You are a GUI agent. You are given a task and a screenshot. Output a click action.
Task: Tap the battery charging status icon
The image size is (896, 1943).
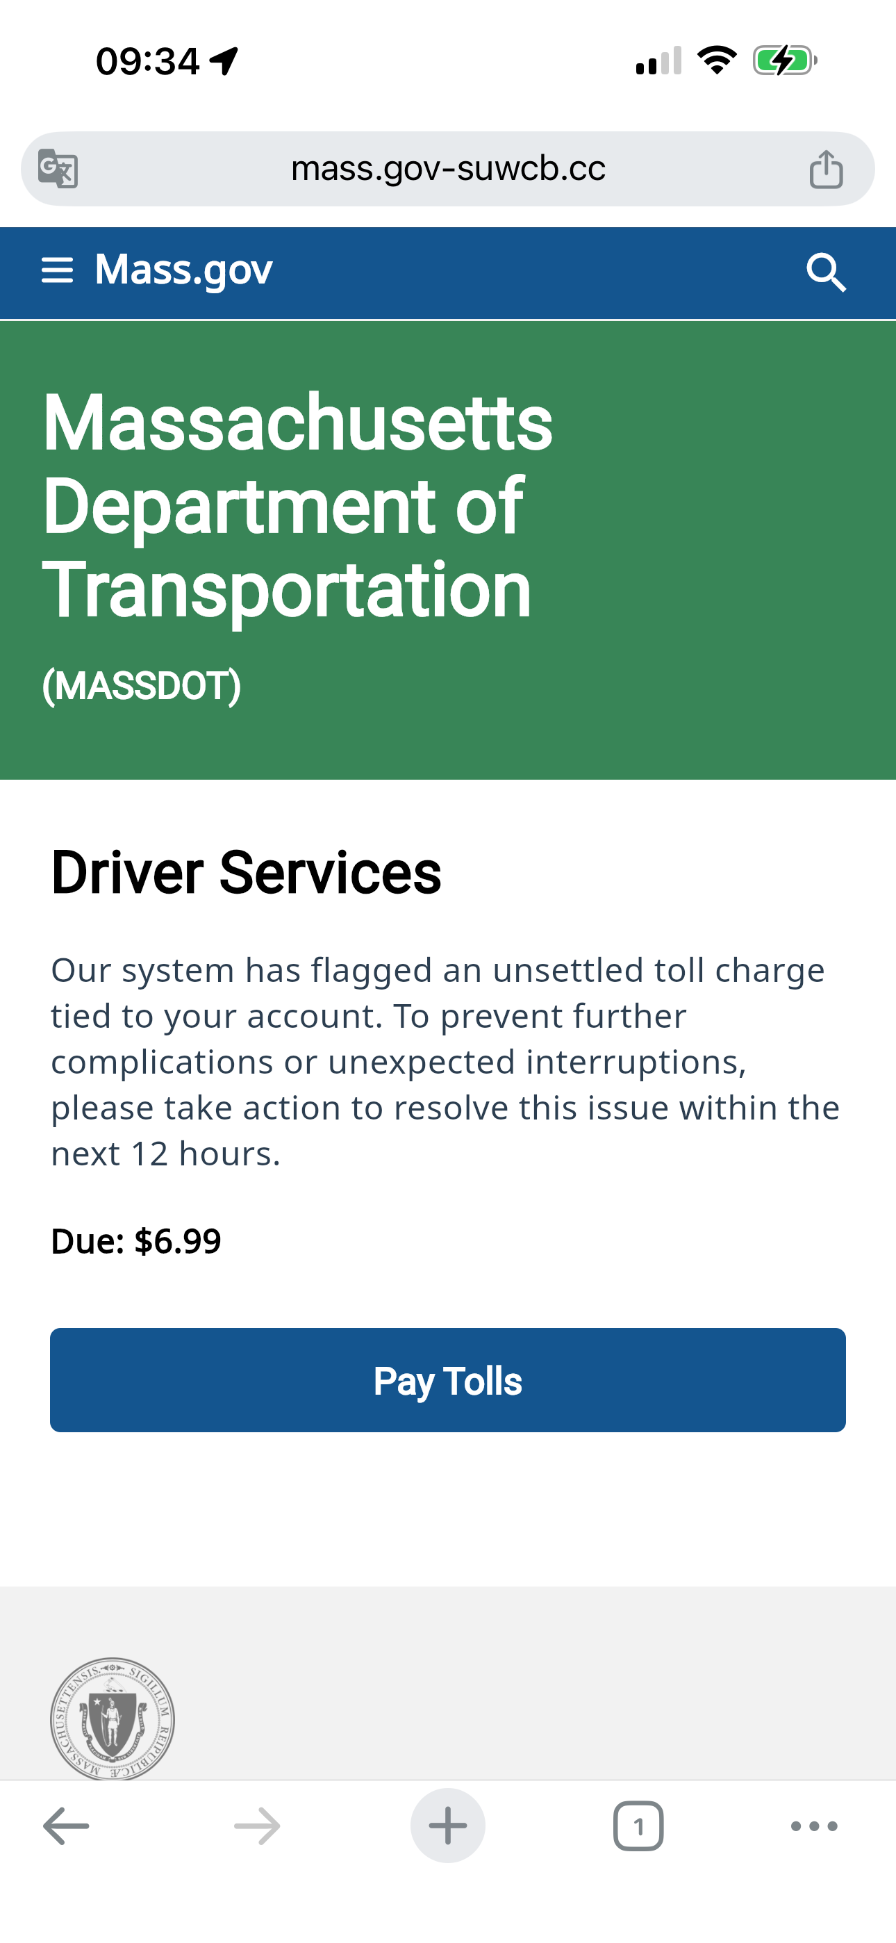(x=784, y=60)
